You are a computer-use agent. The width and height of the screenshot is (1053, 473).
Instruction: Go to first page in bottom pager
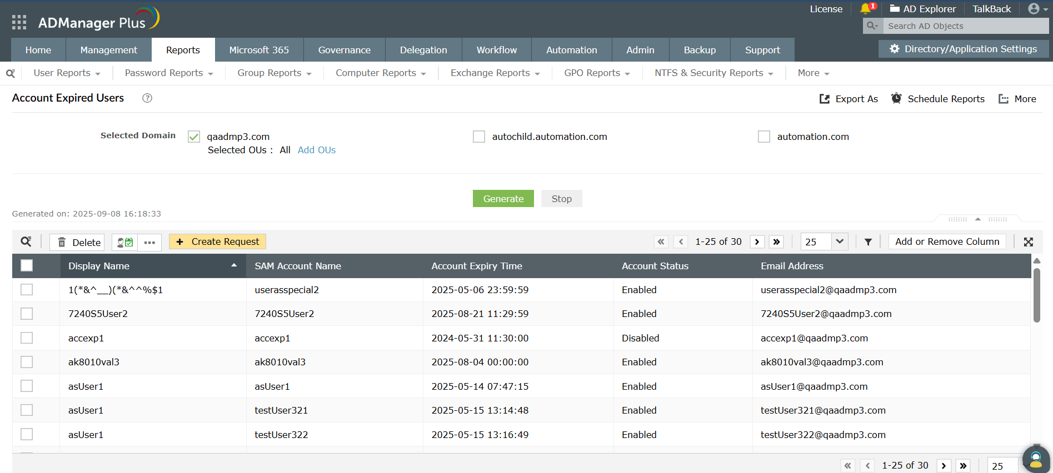point(847,466)
